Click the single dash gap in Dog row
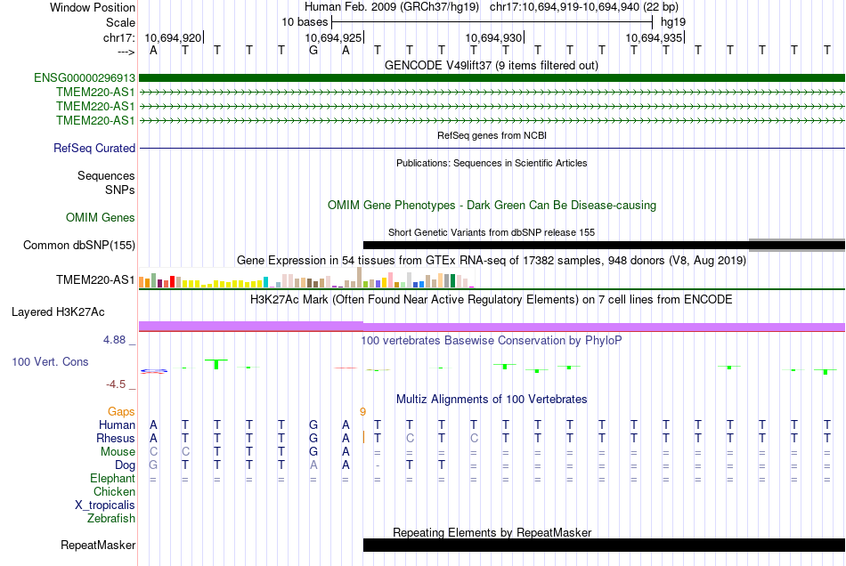 tap(378, 465)
